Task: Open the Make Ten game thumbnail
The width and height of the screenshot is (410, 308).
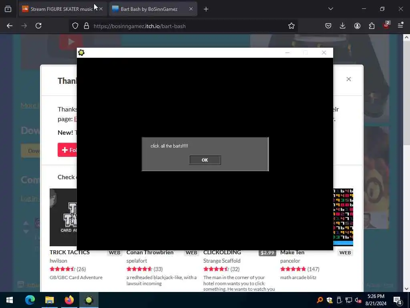Action: (343, 217)
